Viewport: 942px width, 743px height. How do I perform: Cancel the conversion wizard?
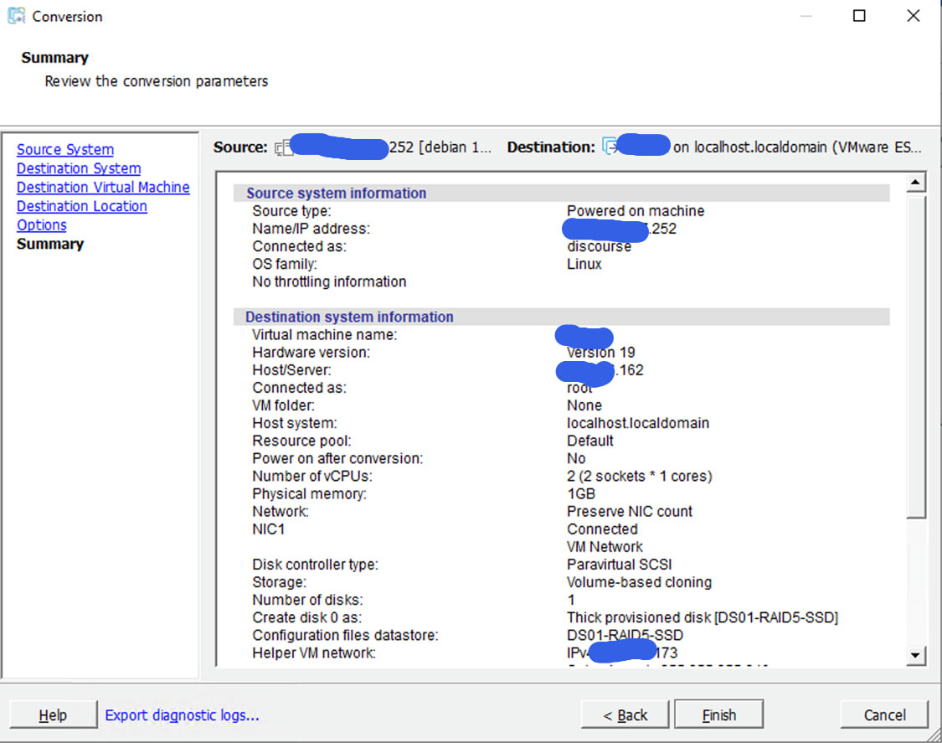[884, 715]
